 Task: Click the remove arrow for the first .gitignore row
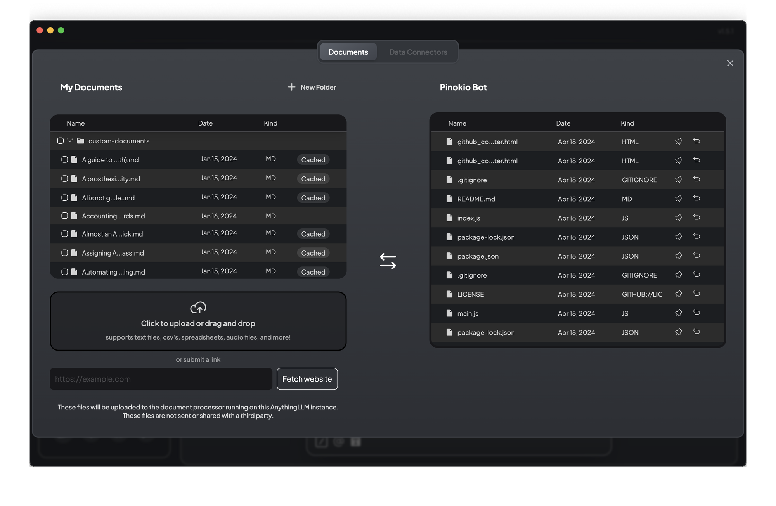(x=696, y=180)
